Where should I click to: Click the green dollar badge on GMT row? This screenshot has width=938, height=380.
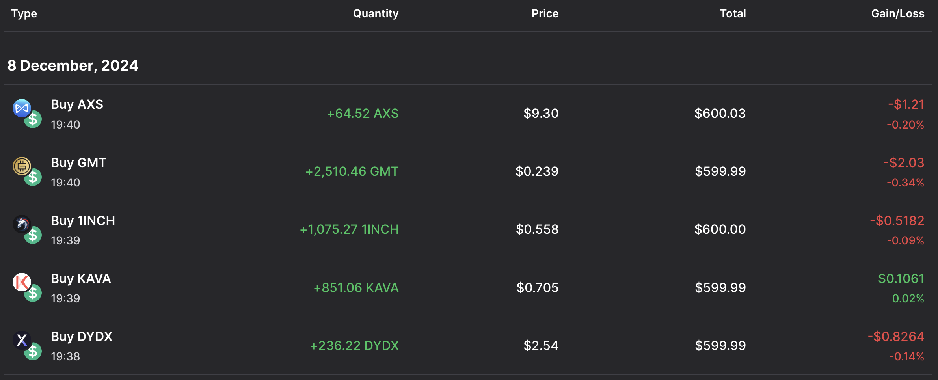coord(33,177)
